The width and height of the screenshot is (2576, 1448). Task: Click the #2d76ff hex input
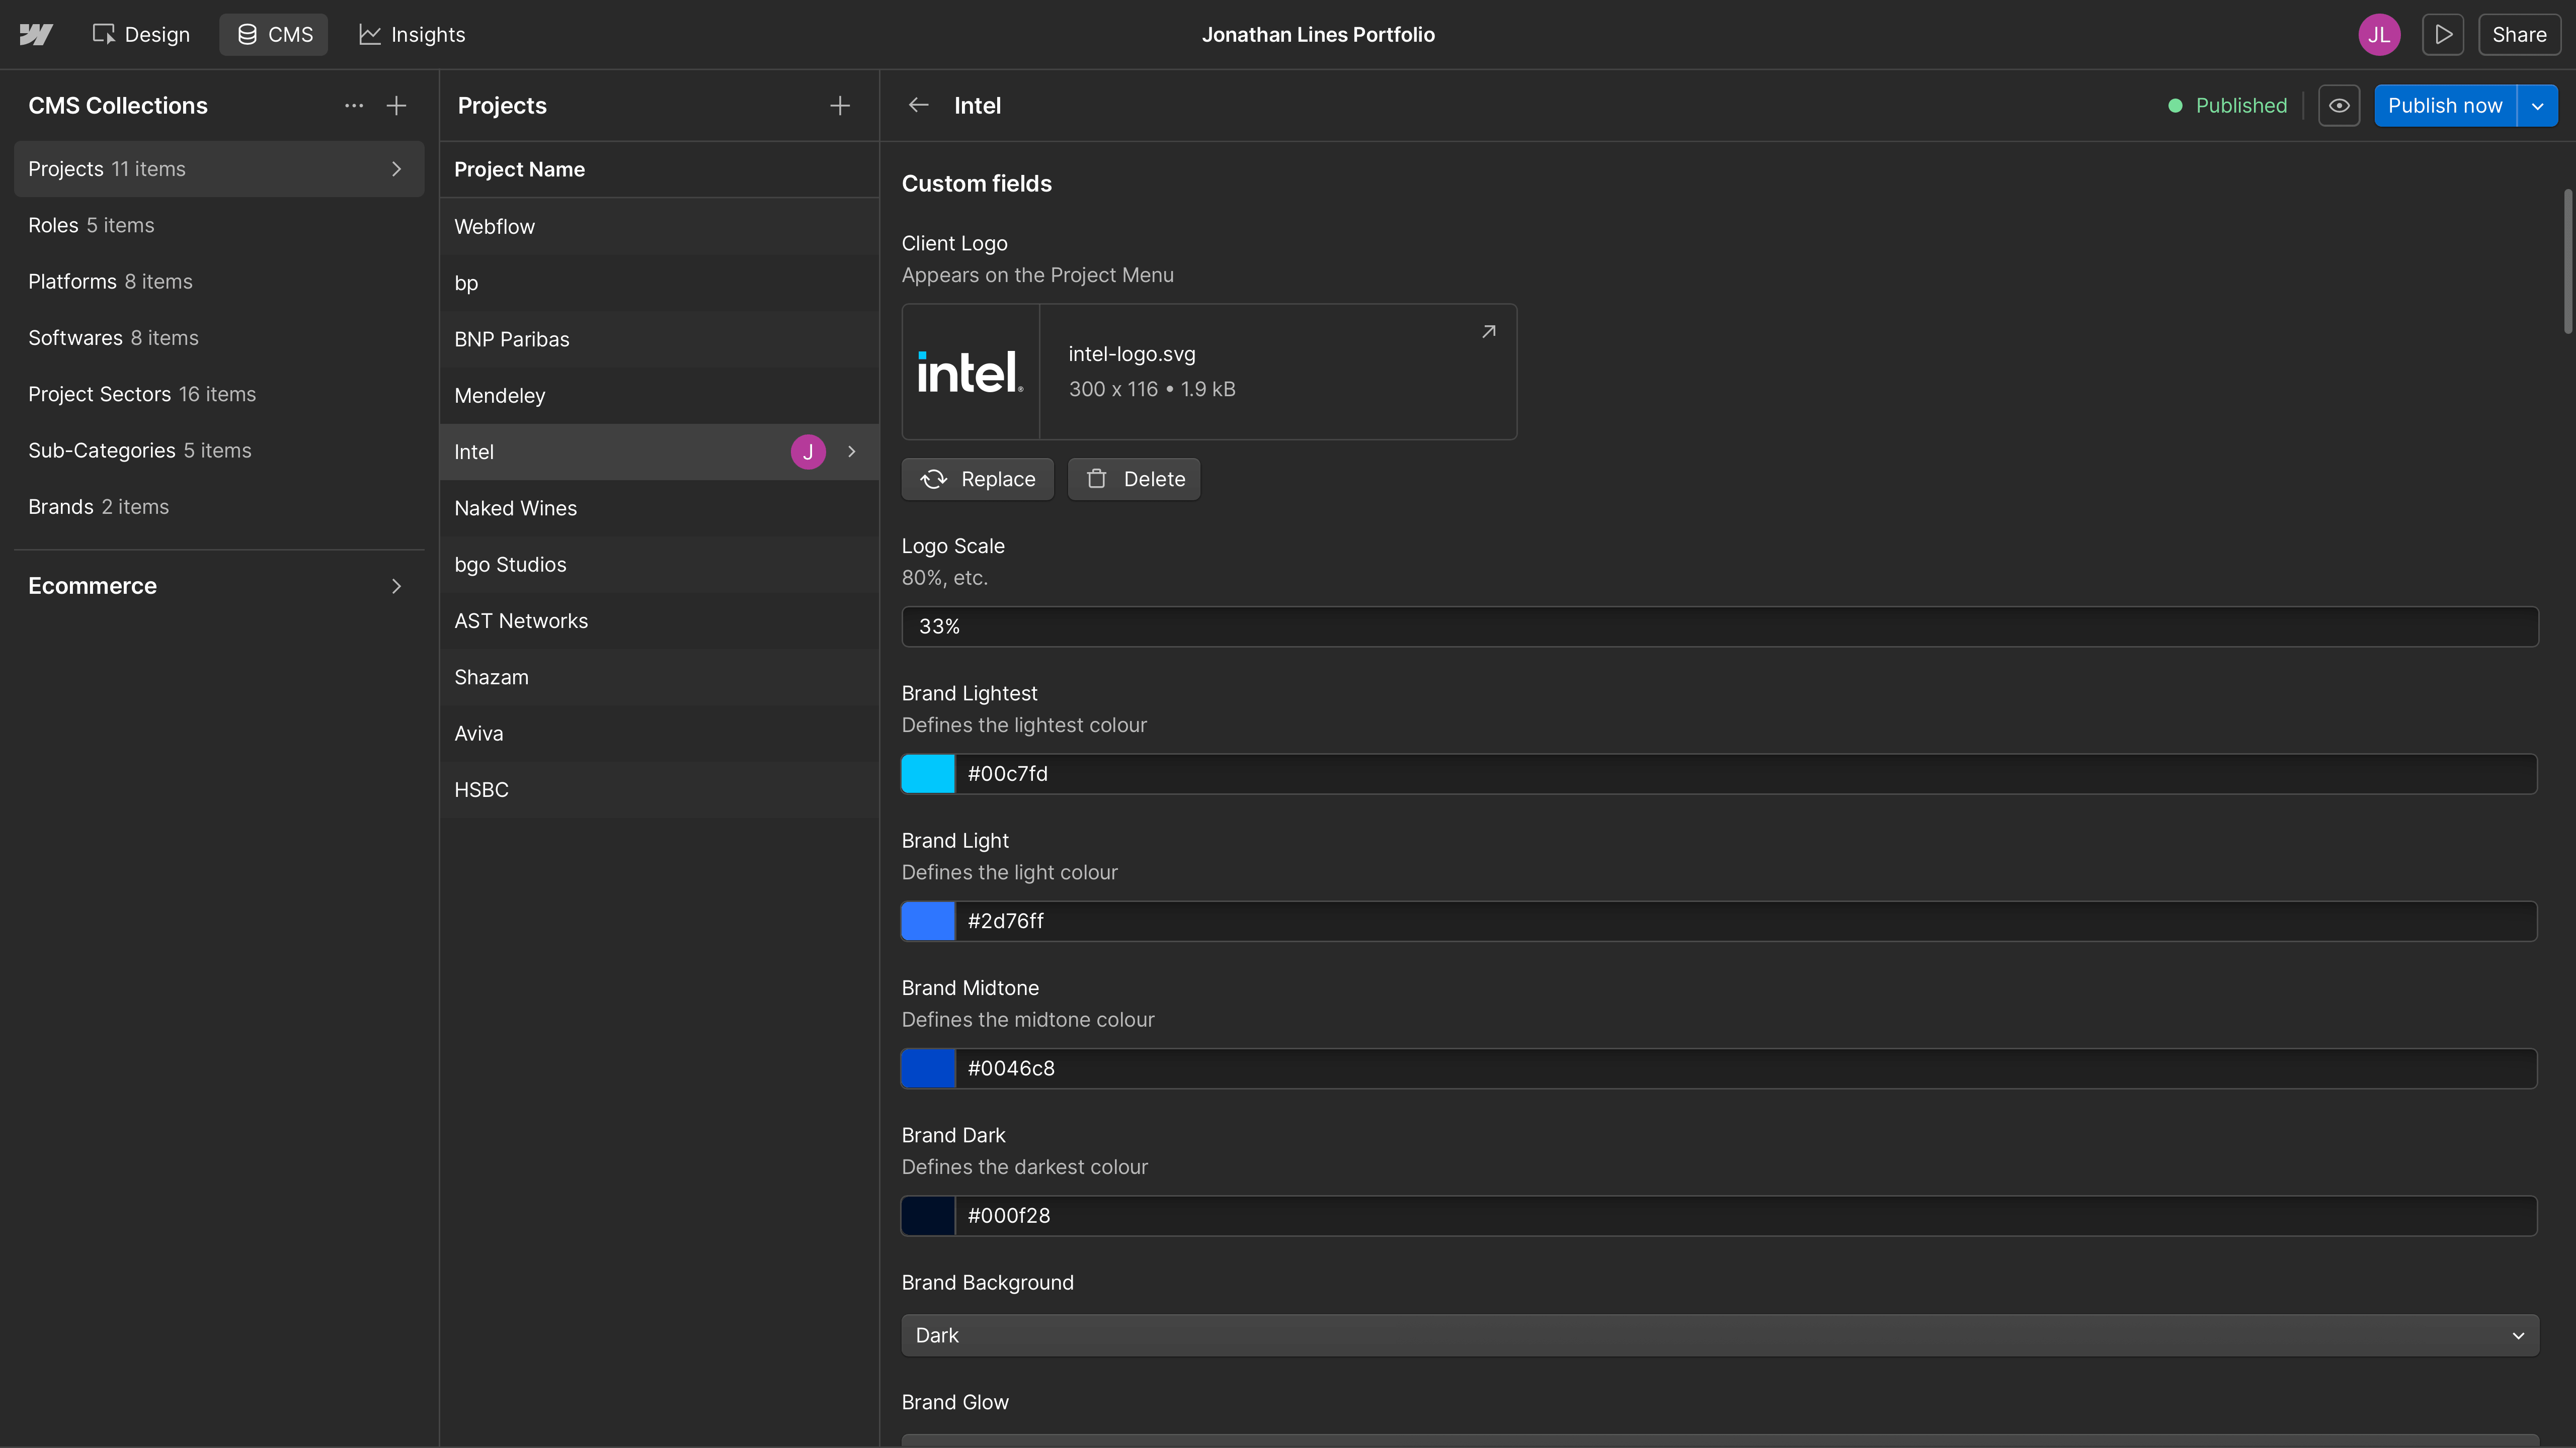1746,922
